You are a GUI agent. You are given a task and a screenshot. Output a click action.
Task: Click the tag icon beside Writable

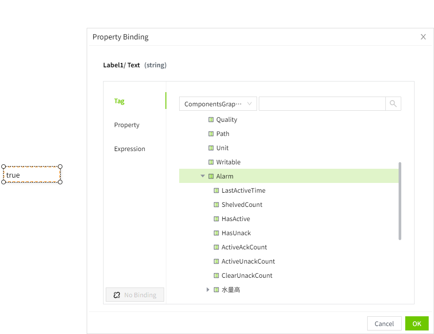click(x=211, y=162)
